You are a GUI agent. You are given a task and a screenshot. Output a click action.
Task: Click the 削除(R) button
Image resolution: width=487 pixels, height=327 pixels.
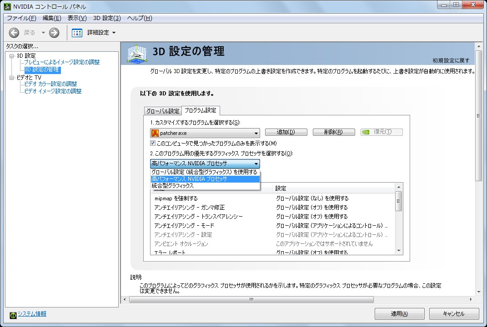click(x=334, y=132)
